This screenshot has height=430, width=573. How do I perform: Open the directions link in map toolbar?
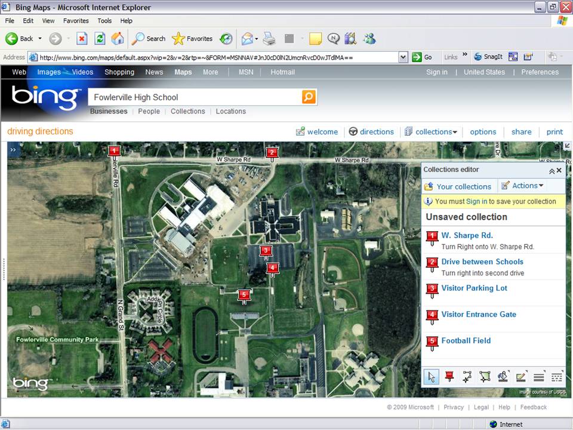pyautogui.click(x=372, y=131)
